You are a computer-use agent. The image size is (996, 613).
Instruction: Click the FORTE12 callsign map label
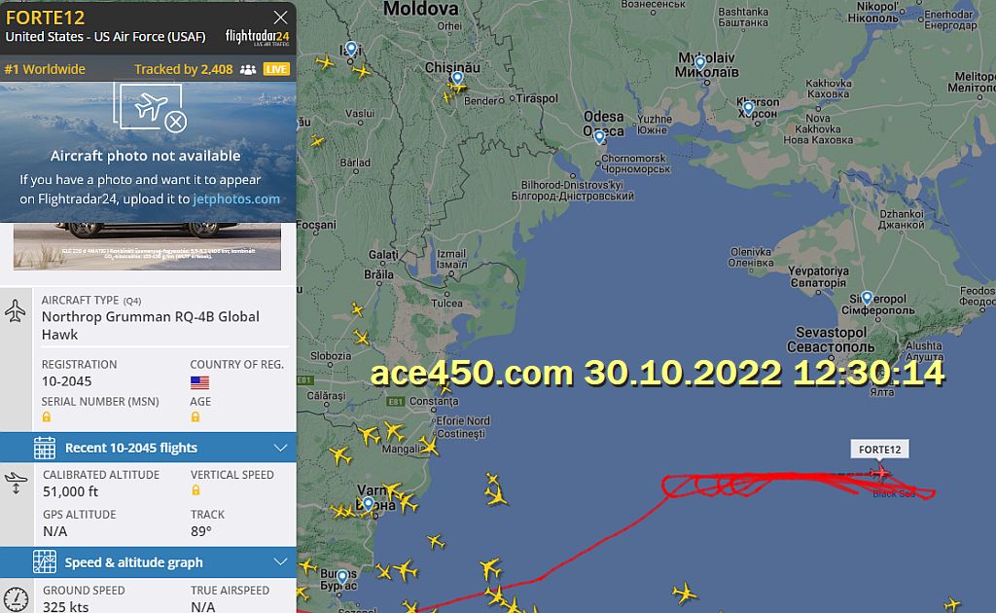879,450
